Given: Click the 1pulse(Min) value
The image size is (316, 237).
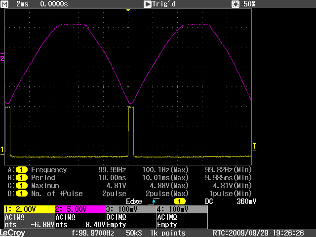Looking at the screenshot, I should pyautogui.click(x=231, y=194).
